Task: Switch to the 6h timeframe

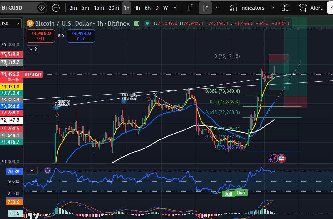Action: [147, 8]
